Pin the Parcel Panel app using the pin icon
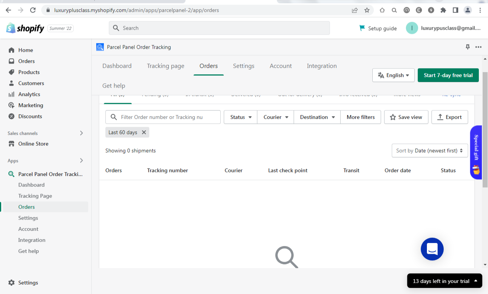The image size is (488, 294). (467, 47)
